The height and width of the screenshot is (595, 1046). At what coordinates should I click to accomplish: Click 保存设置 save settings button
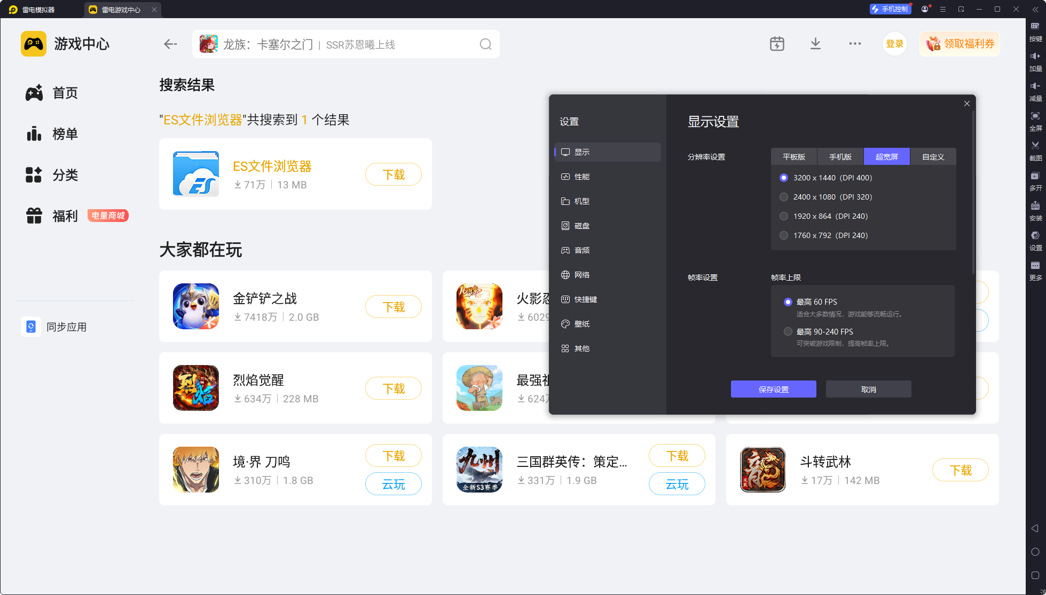click(x=773, y=389)
